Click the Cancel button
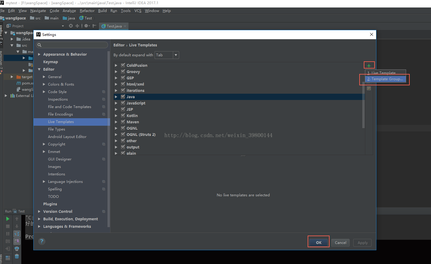Screen dimensions: 431x264 click(x=341, y=243)
